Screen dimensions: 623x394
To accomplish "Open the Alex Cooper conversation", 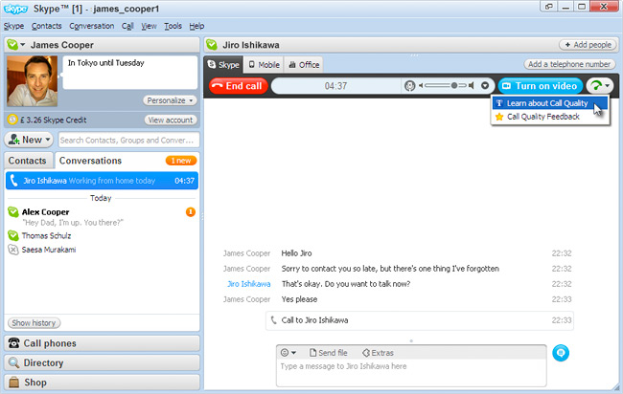I will (102, 217).
